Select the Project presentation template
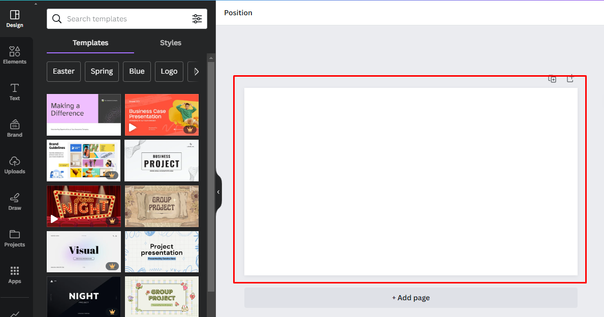604x317 pixels. tap(162, 251)
